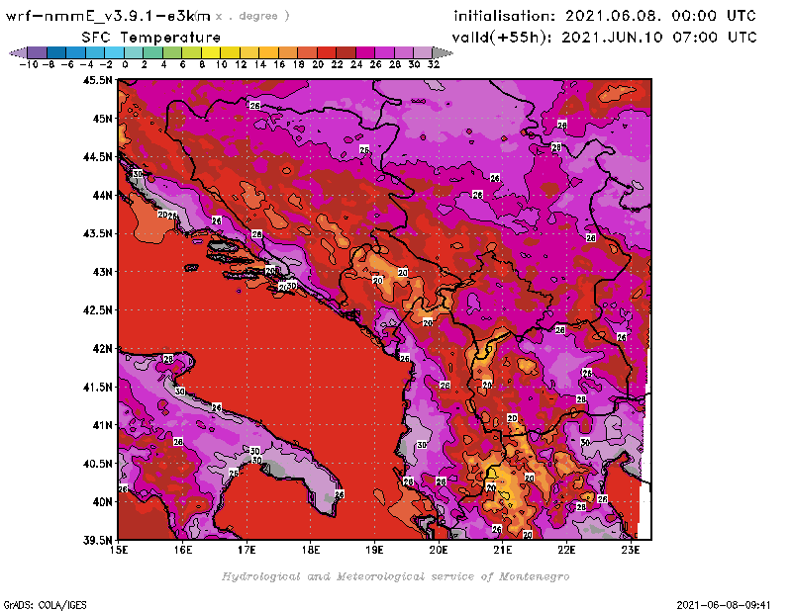Pick the light blue -4 to -2 legend swatch

(x=95, y=52)
